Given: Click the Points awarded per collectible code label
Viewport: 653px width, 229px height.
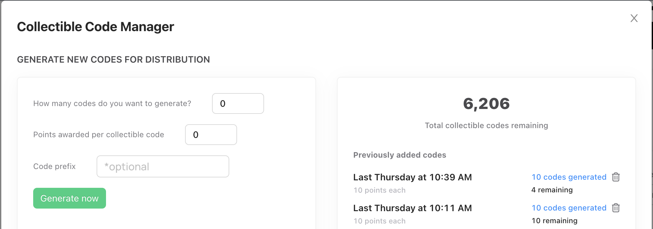Looking at the screenshot, I should click(x=99, y=135).
